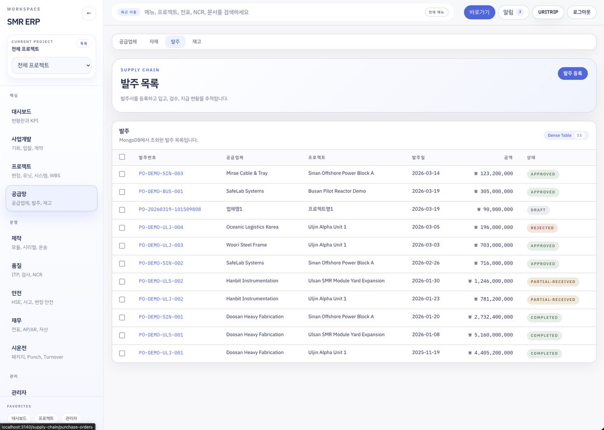Open purchase order PO-DEMO-ULJ-003 link
The height and width of the screenshot is (430, 604).
[x=161, y=245]
